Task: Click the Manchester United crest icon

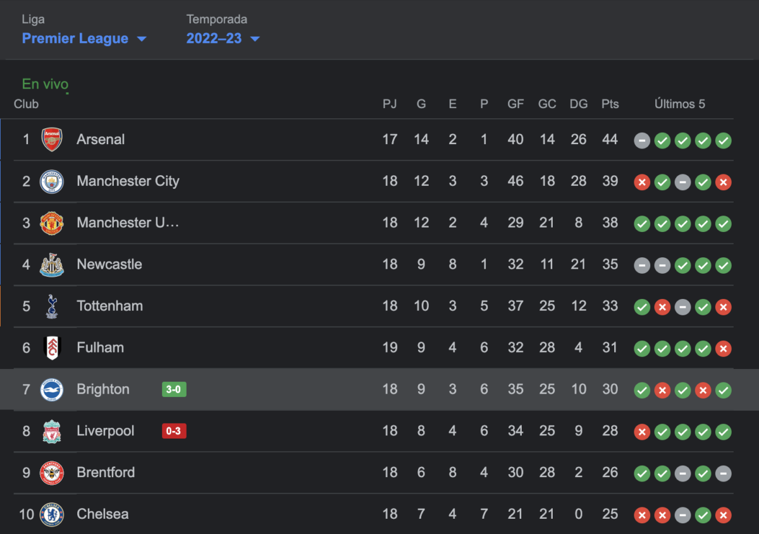Action: point(52,223)
